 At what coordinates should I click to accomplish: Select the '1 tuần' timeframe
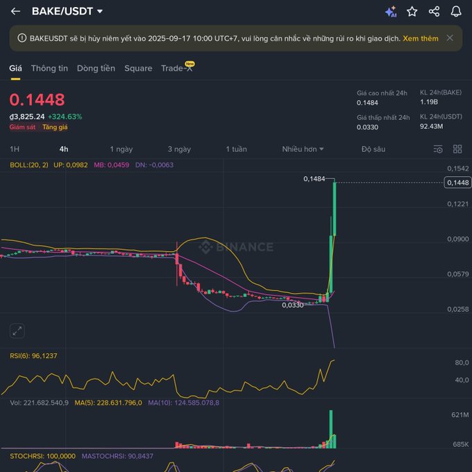click(236, 149)
